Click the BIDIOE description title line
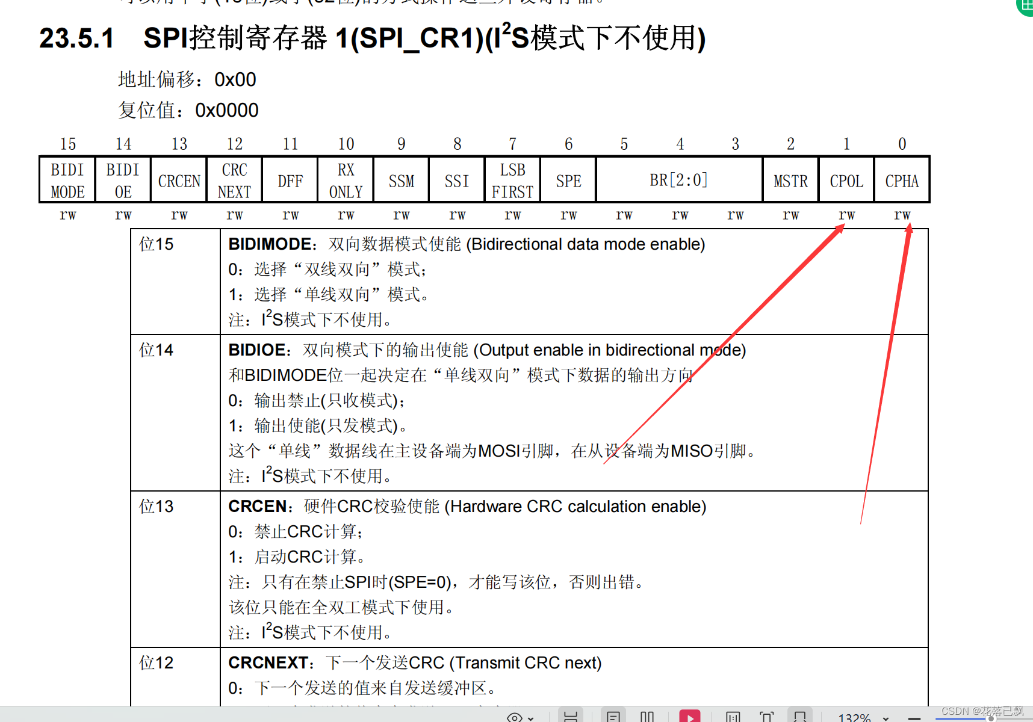Viewport: 1033px width, 722px height. pos(487,350)
